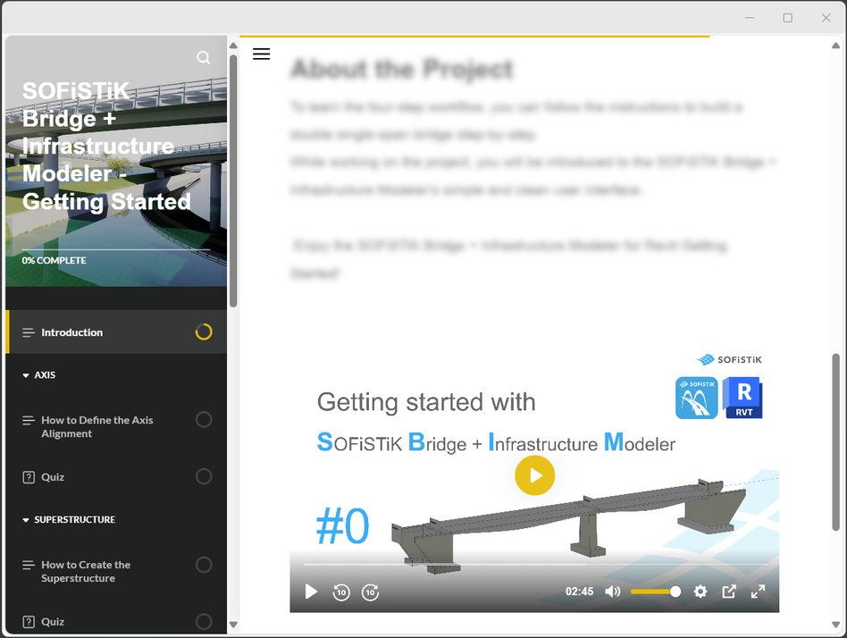Click the AXIS Quiz question-mark icon
This screenshot has height=638, width=847.
tap(29, 477)
